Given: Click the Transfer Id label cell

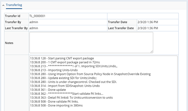Looking at the screenshot, I should pos(17,16).
